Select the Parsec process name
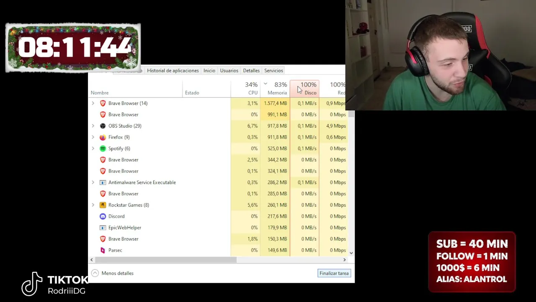The height and width of the screenshot is (302, 536). [x=115, y=250]
